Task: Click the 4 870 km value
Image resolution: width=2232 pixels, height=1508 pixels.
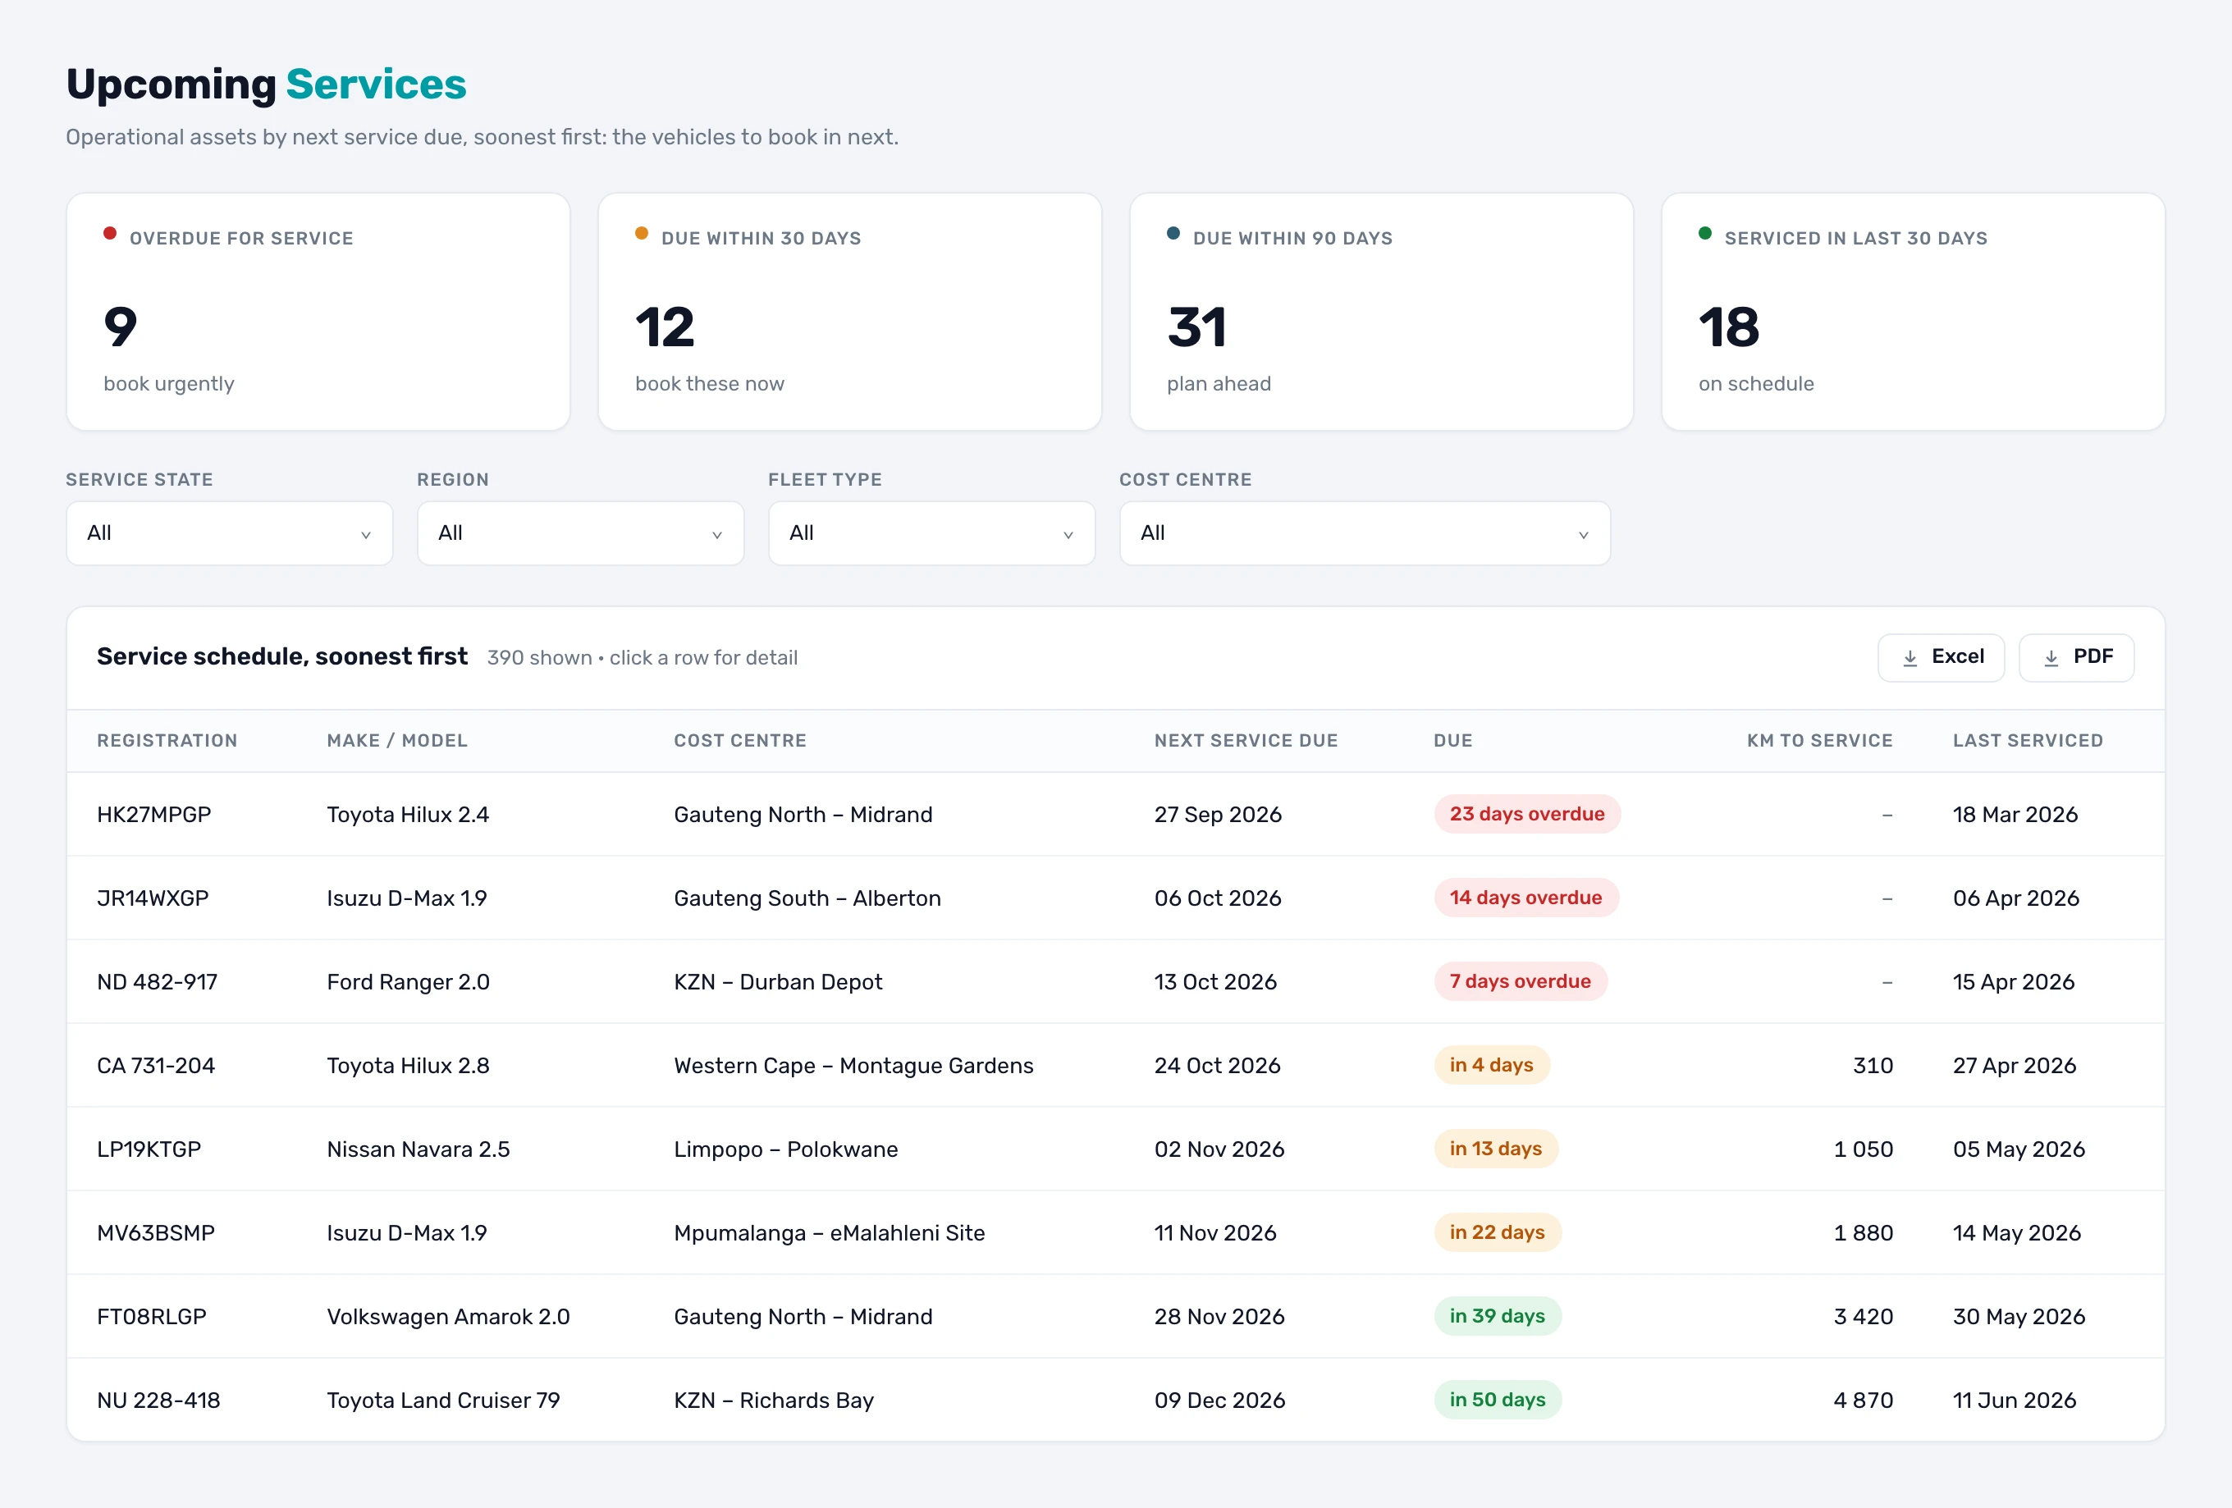Action: pos(1864,1401)
